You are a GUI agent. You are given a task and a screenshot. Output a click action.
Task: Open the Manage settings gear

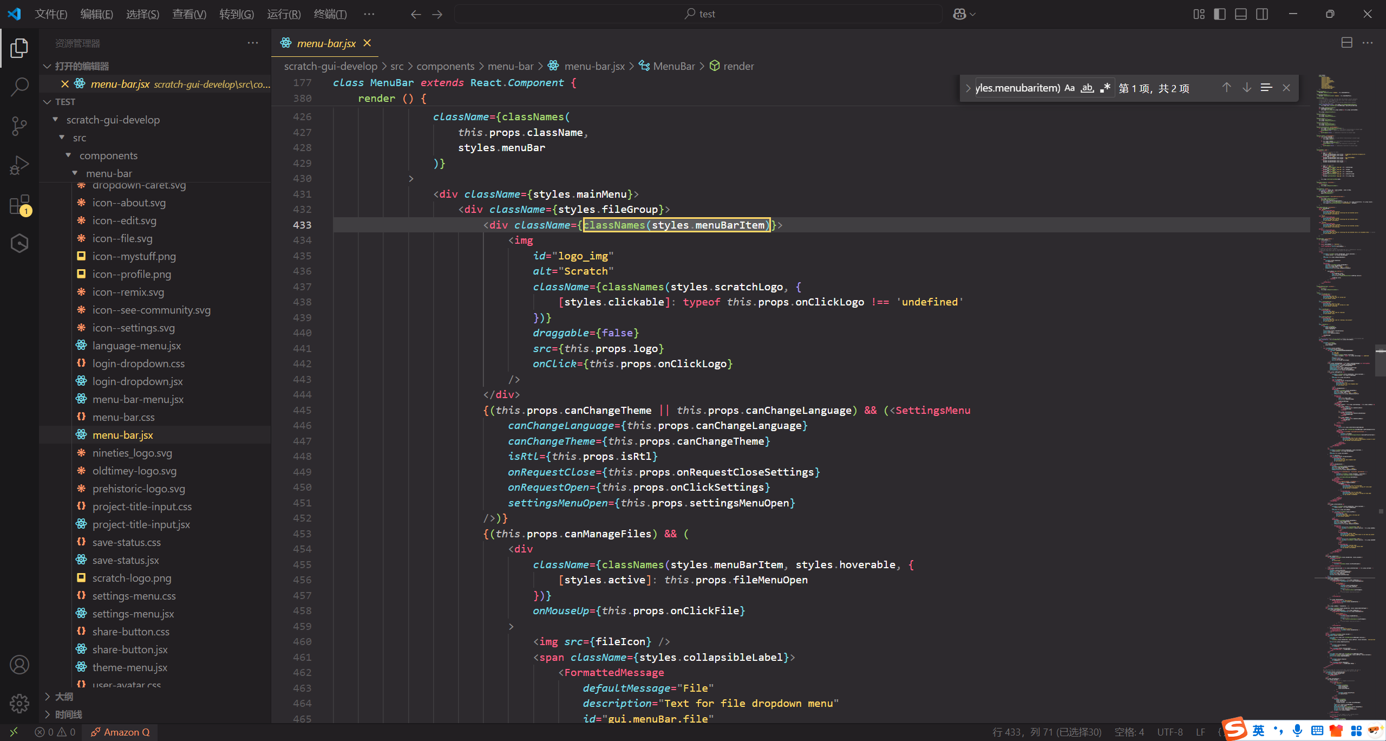pos(19,703)
